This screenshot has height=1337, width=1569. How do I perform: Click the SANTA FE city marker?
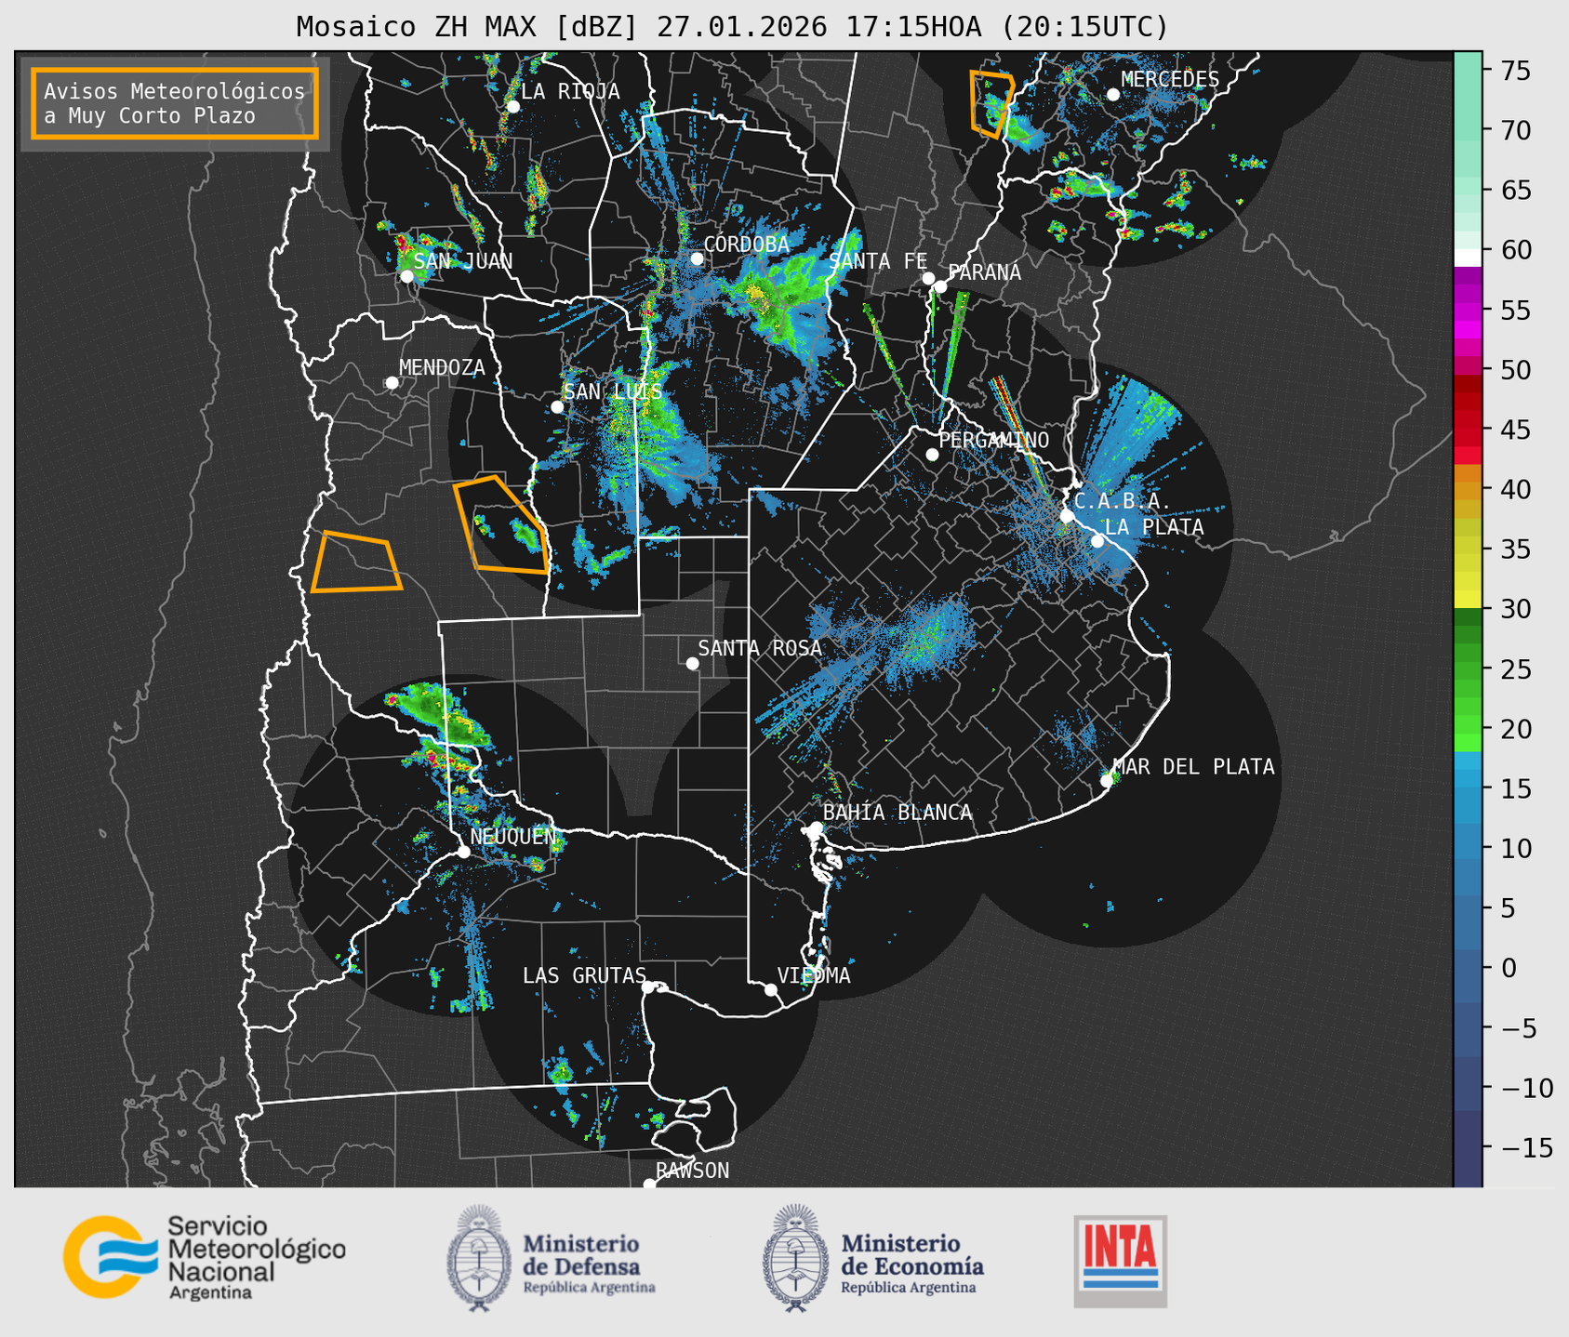[x=928, y=278]
